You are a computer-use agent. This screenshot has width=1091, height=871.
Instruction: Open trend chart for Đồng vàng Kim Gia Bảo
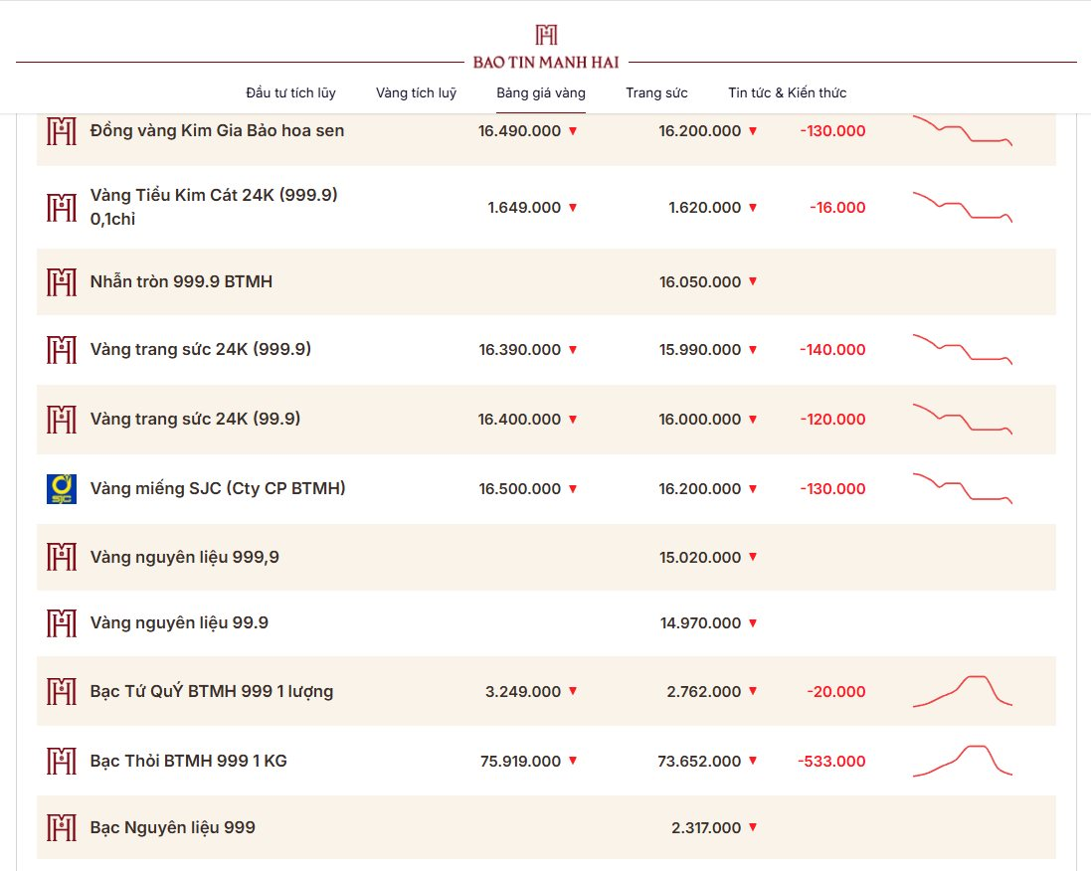coord(963,130)
